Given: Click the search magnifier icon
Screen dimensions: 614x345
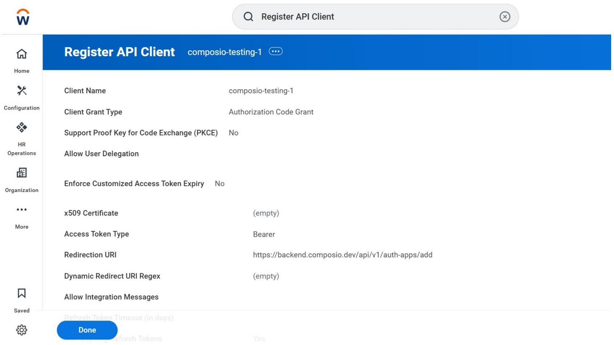Looking at the screenshot, I should point(248,16).
